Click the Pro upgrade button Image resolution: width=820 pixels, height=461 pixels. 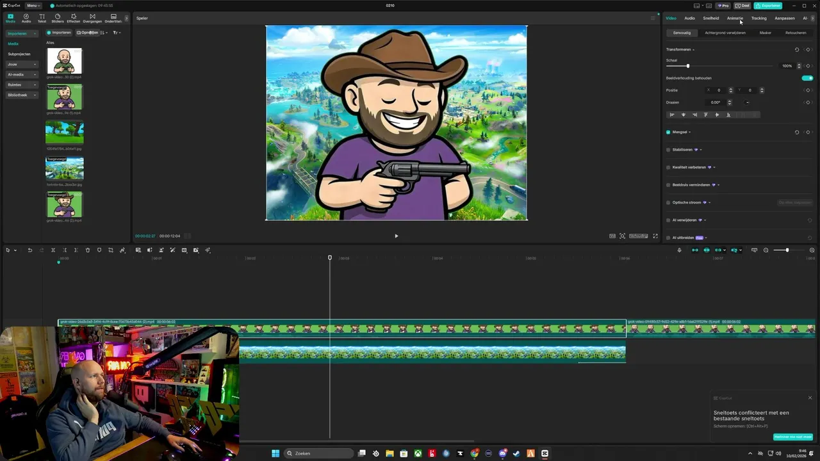click(723, 6)
